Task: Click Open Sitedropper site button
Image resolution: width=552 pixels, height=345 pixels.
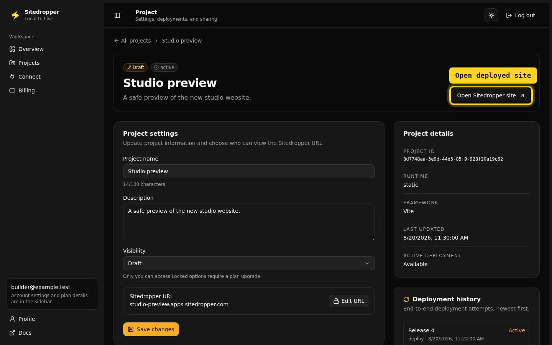Action: point(491,95)
